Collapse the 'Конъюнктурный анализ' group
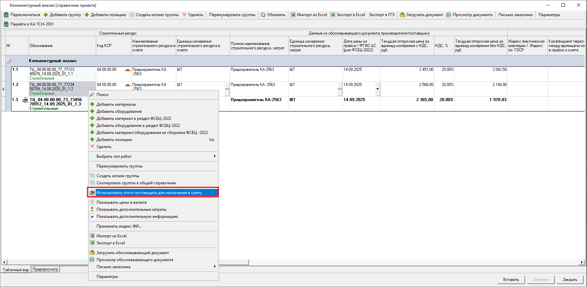587x287 pixels. click(8, 61)
